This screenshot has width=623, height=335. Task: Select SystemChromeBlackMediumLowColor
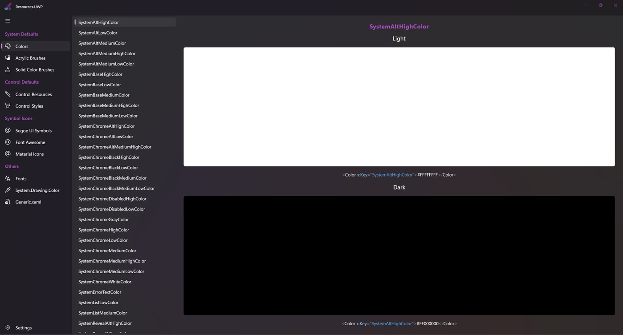[x=125, y=188]
